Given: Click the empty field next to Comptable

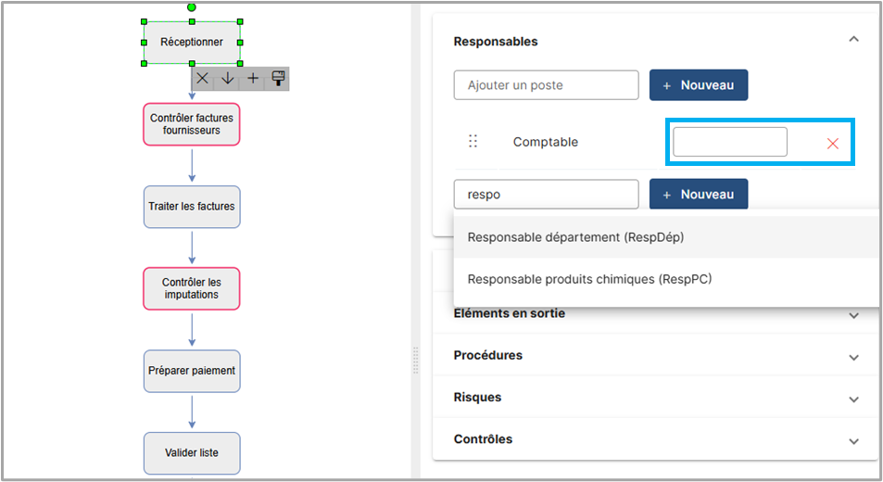Looking at the screenshot, I should click(x=729, y=142).
